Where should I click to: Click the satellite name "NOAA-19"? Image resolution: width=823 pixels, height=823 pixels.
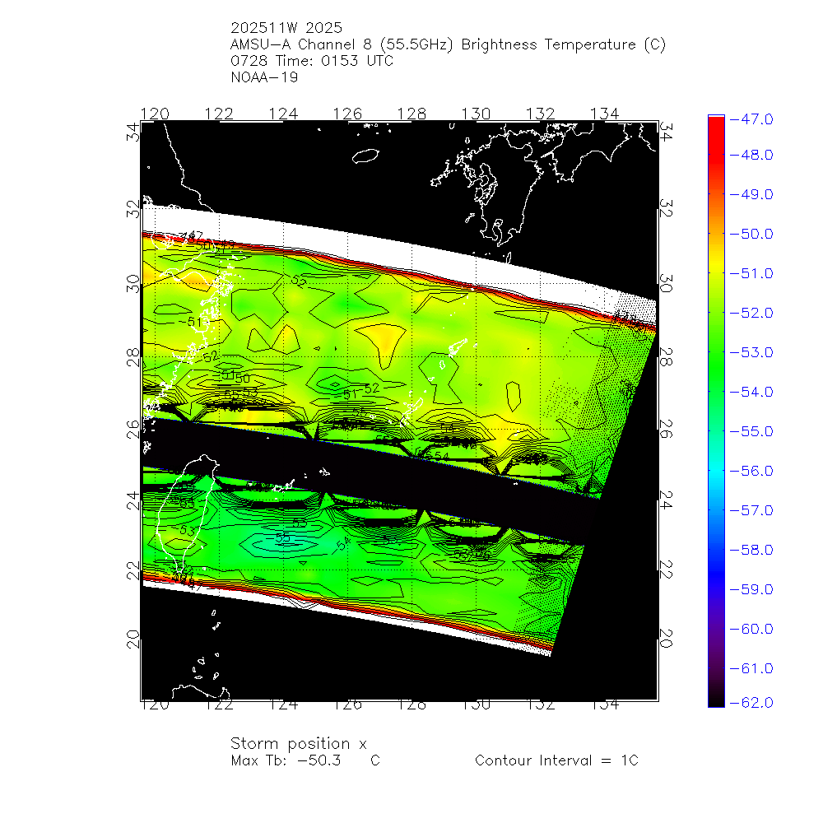pos(264,77)
